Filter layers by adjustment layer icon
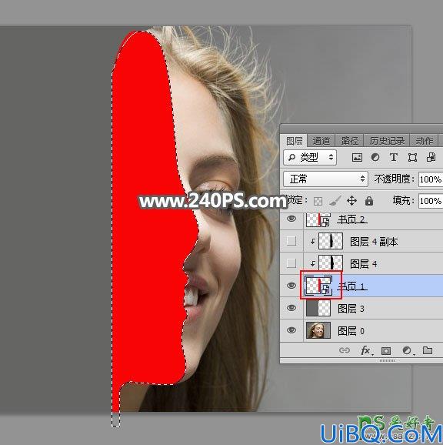The width and height of the screenshot is (443, 445). 375,157
